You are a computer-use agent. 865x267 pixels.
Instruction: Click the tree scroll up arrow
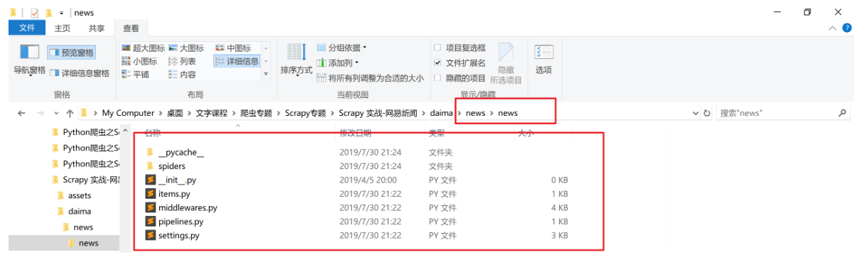(126, 131)
